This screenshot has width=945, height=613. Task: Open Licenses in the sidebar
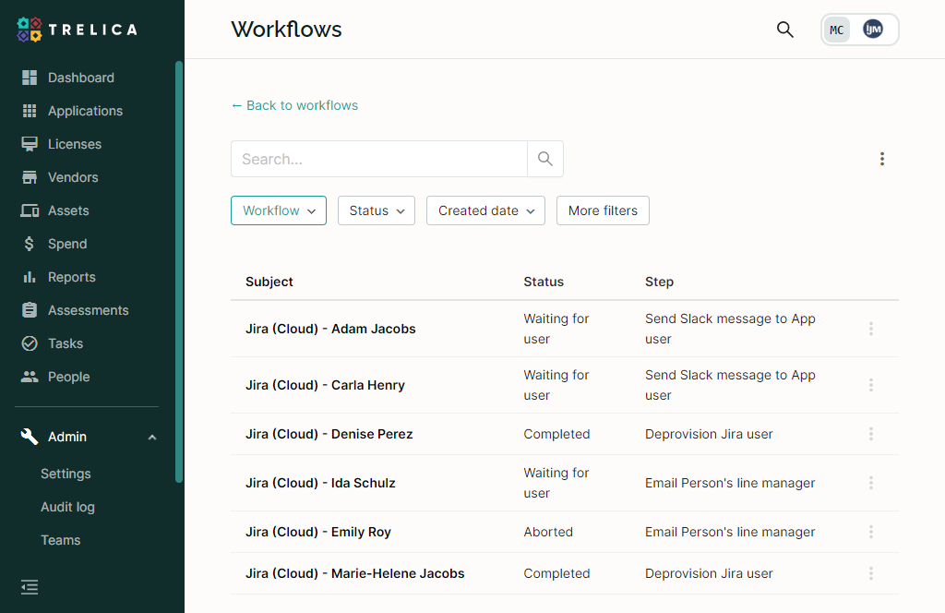[x=75, y=144]
